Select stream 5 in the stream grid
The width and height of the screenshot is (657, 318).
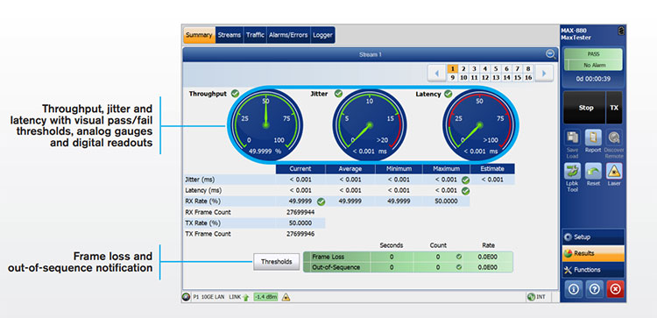[x=496, y=68]
